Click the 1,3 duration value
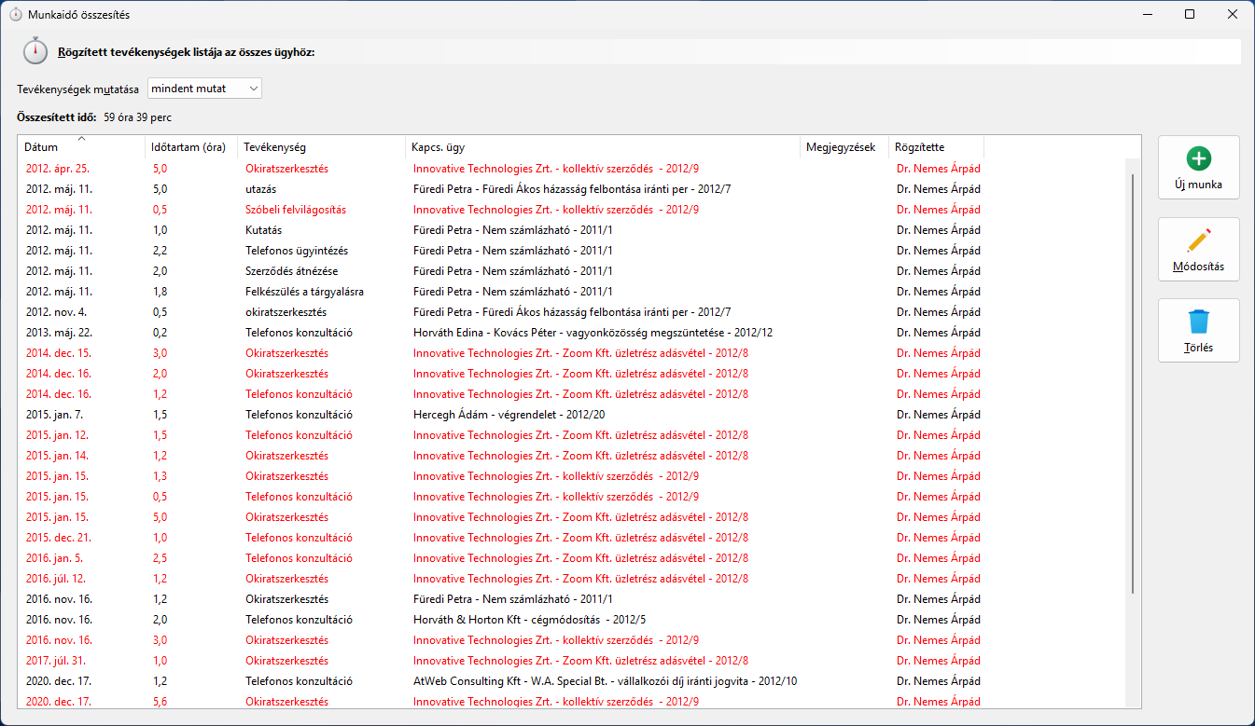1255x726 pixels. [x=160, y=476]
